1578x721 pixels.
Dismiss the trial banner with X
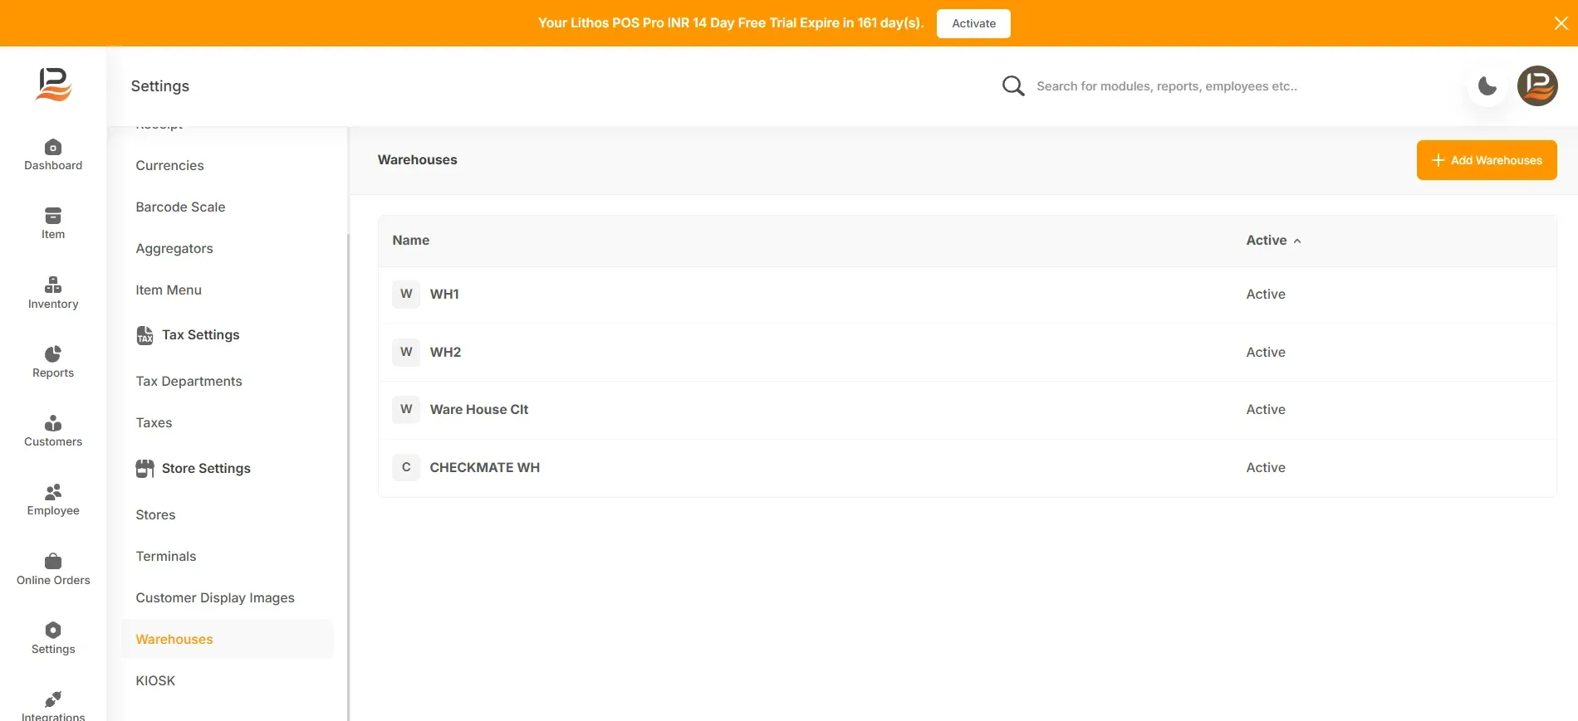point(1561,23)
